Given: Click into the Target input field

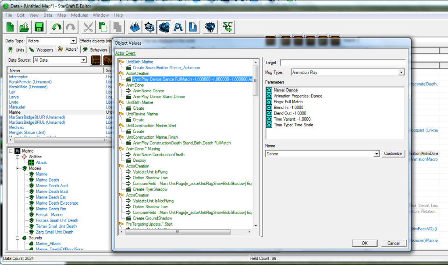Looking at the screenshot, I should coord(342,63).
